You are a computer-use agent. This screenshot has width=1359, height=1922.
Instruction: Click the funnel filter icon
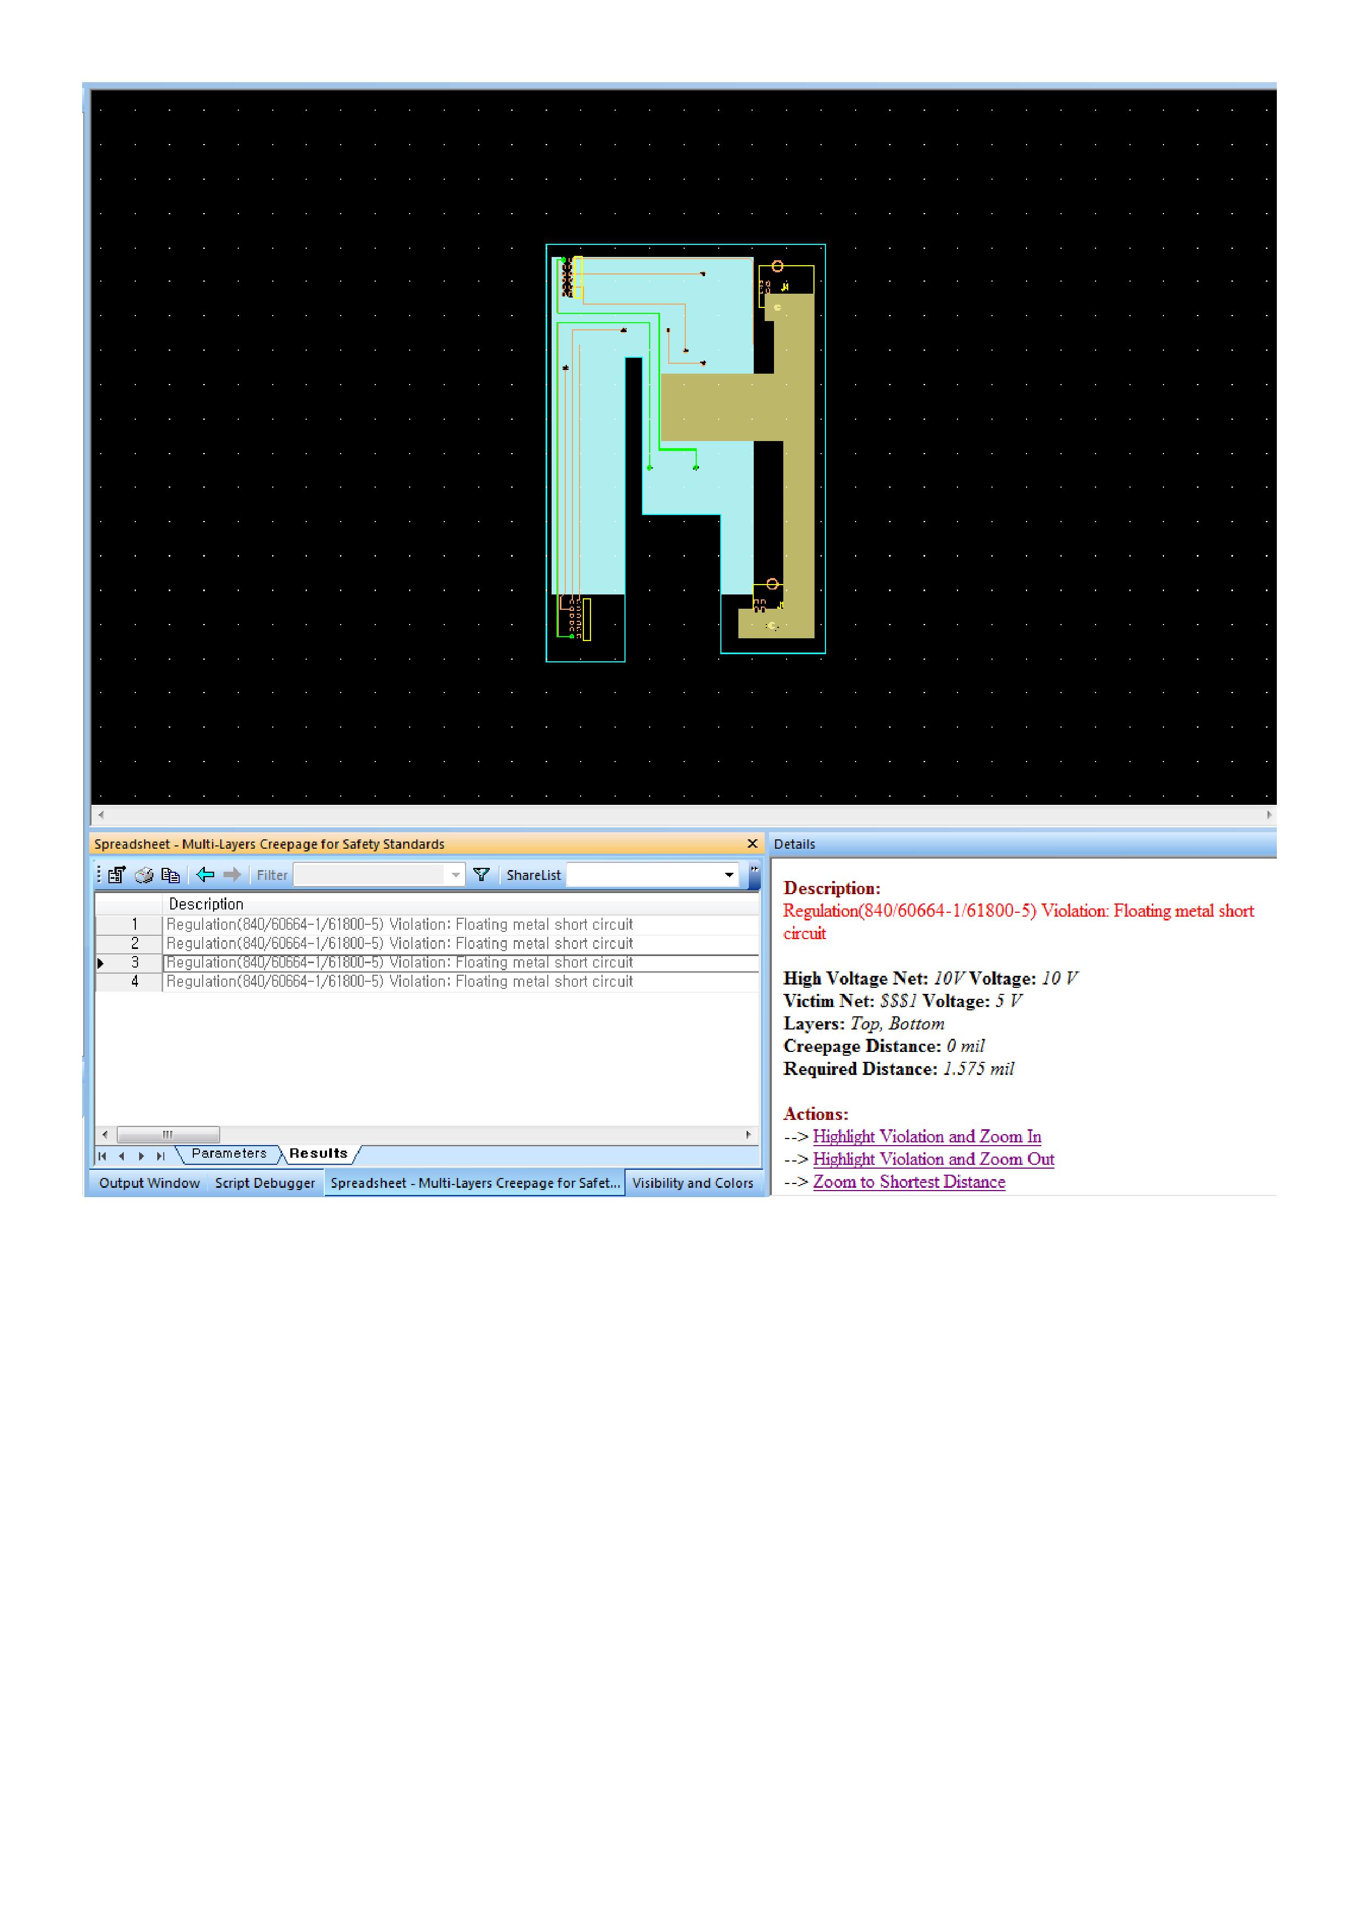tap(481, 875)
